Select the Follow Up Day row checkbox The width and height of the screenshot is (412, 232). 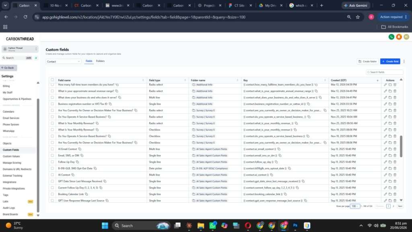(52, 162)
